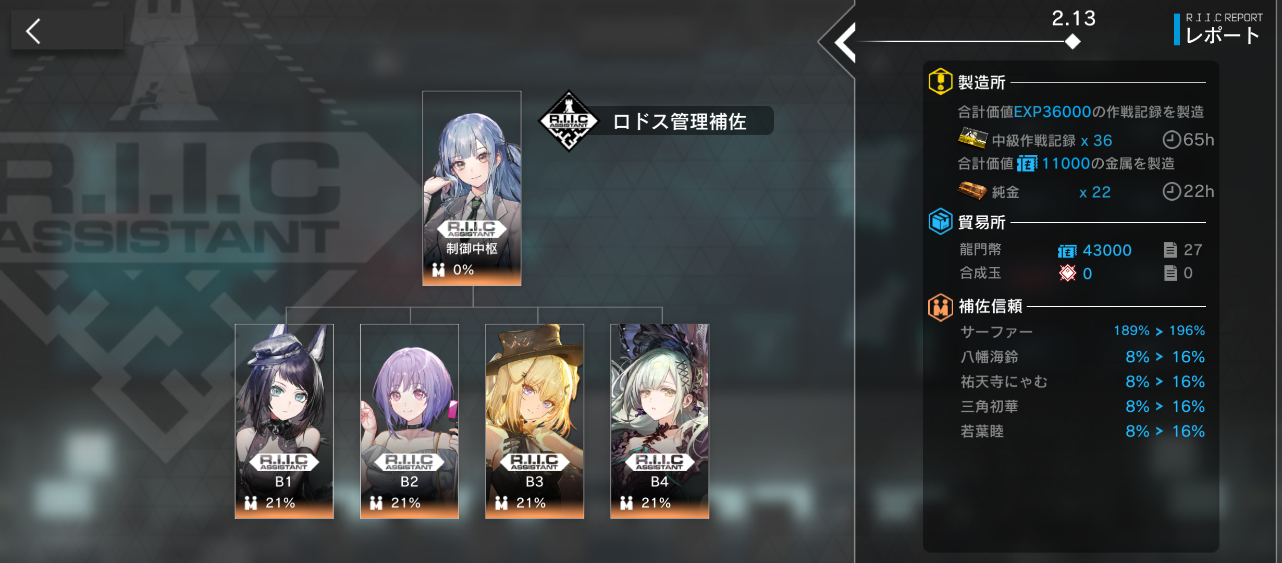The height and width of the screenshot is (563, 1282).
Task: Choose the B2 assistant card
Action: (x=410, y=421)
